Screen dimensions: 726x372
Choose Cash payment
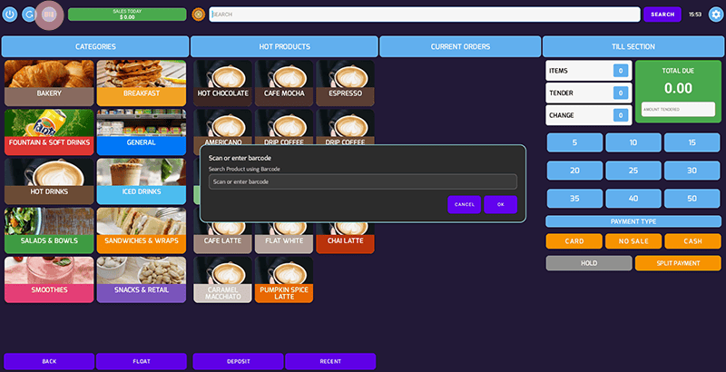click(692, 241)
